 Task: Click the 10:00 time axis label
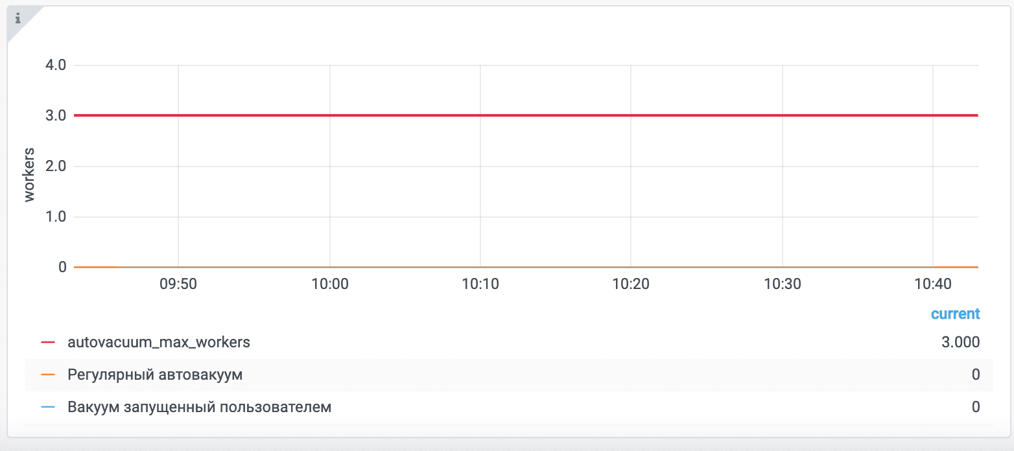(x=330, y=284)
